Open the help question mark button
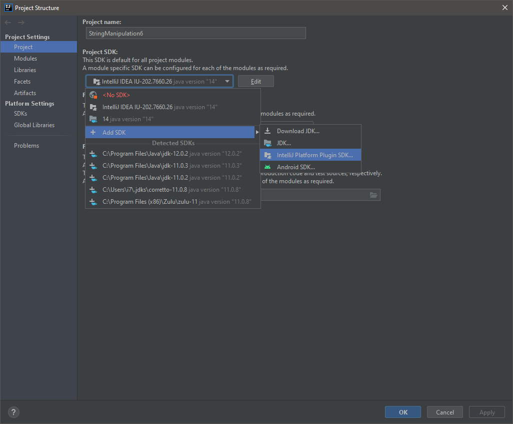 (13, 412)
